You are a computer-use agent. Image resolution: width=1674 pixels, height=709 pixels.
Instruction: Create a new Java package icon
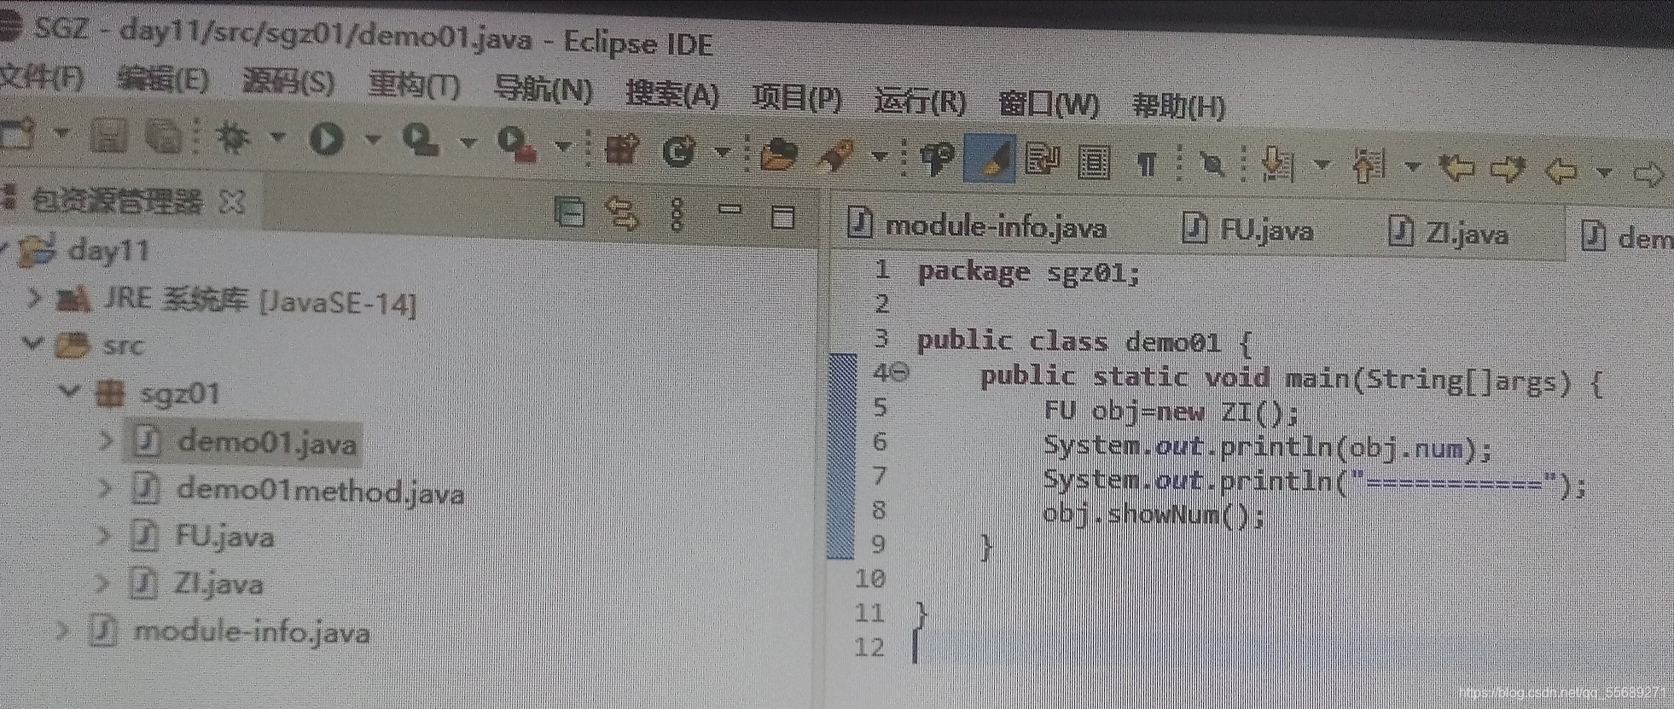[622, 148]
